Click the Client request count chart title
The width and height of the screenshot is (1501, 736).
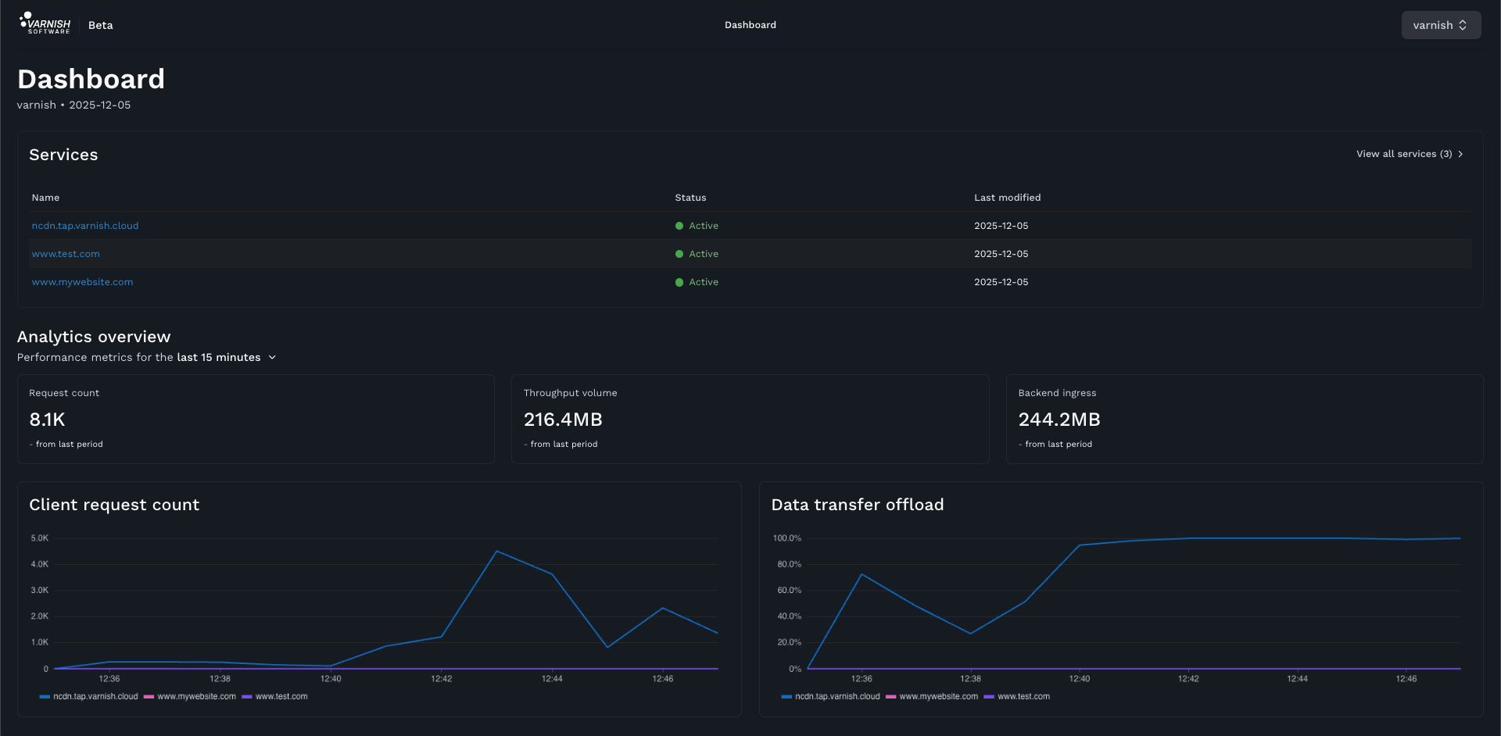pos(114,505)
